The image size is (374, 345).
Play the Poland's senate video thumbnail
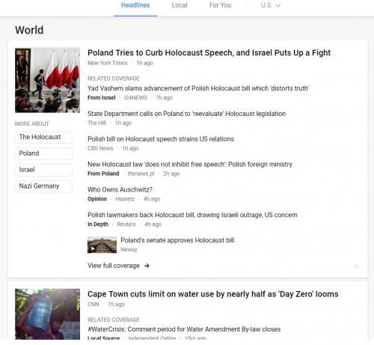coord(102,245)
